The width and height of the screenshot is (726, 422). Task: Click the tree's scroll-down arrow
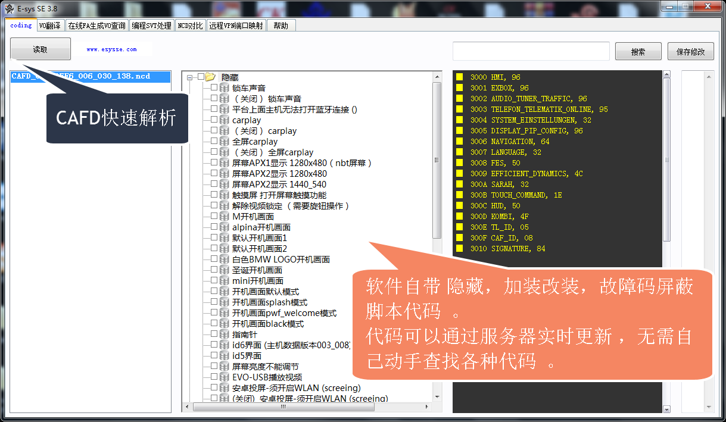pyautogui.click(x=437, y=396)
